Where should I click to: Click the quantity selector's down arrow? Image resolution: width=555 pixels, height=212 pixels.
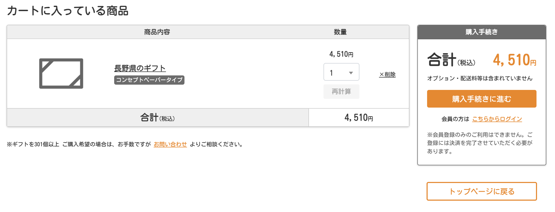coord(351,73)
